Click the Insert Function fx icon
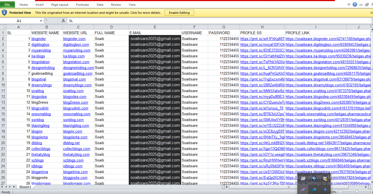The image size is (373, 194). pos(63,21)
